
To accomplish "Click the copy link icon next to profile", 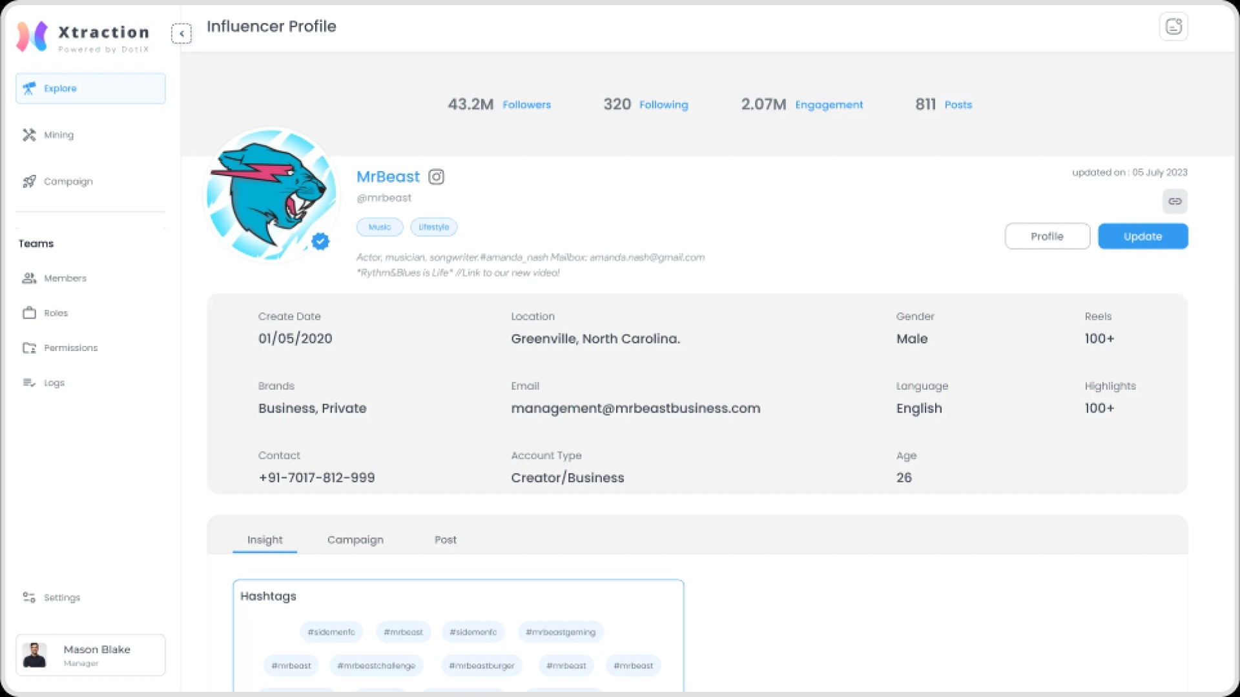I will click(x=1174, y=202).
